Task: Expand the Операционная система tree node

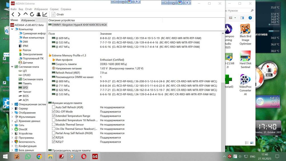Action: 12,104
